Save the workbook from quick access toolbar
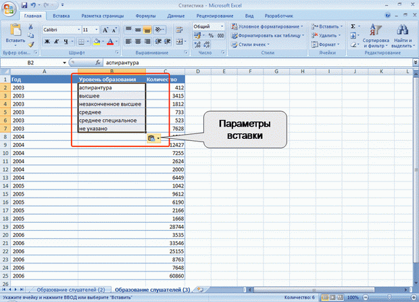Screen dimensions: 419x302 (x=24, y=5)
